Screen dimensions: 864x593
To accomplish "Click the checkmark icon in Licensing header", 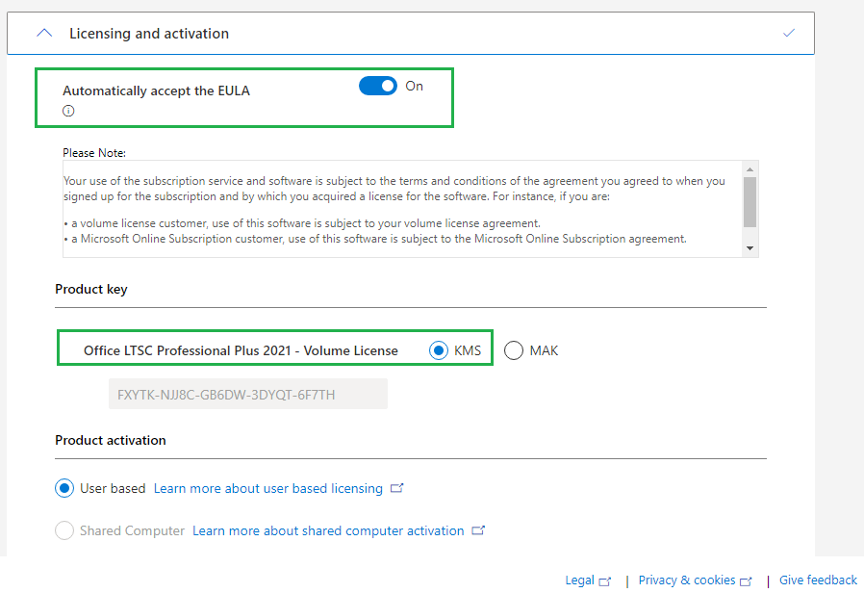I will [x=789, y=33].
